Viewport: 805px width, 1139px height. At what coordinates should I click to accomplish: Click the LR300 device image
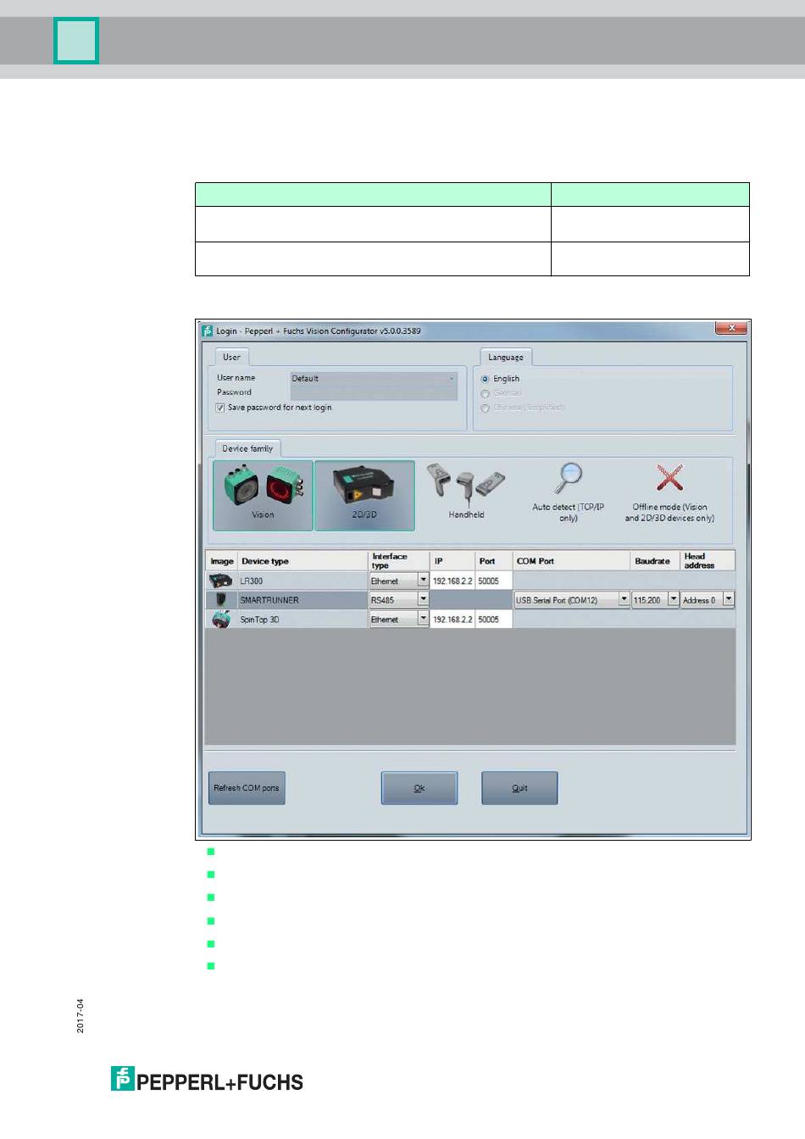click(221, 581)
